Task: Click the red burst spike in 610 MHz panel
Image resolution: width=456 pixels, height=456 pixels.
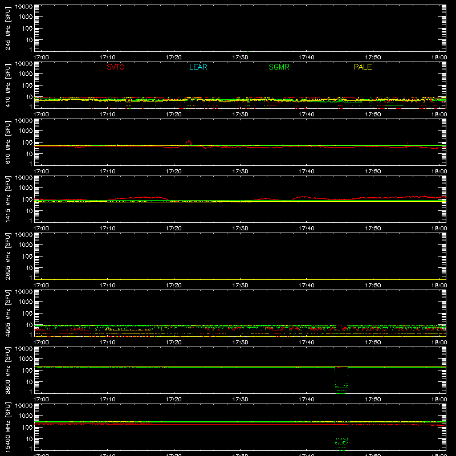Action: tap(189, 142)
